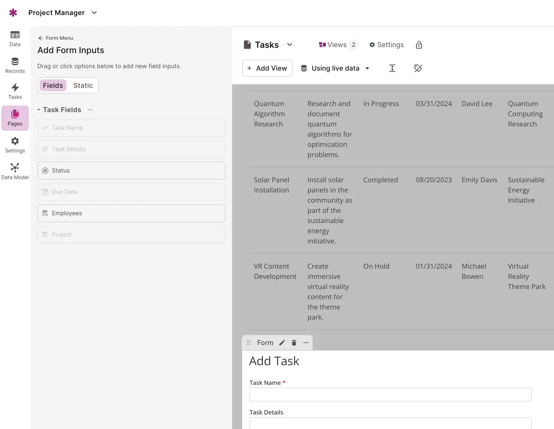
Task: Collapse the Task Fields section
Action: pyautogui.click(x=39, y=110)
